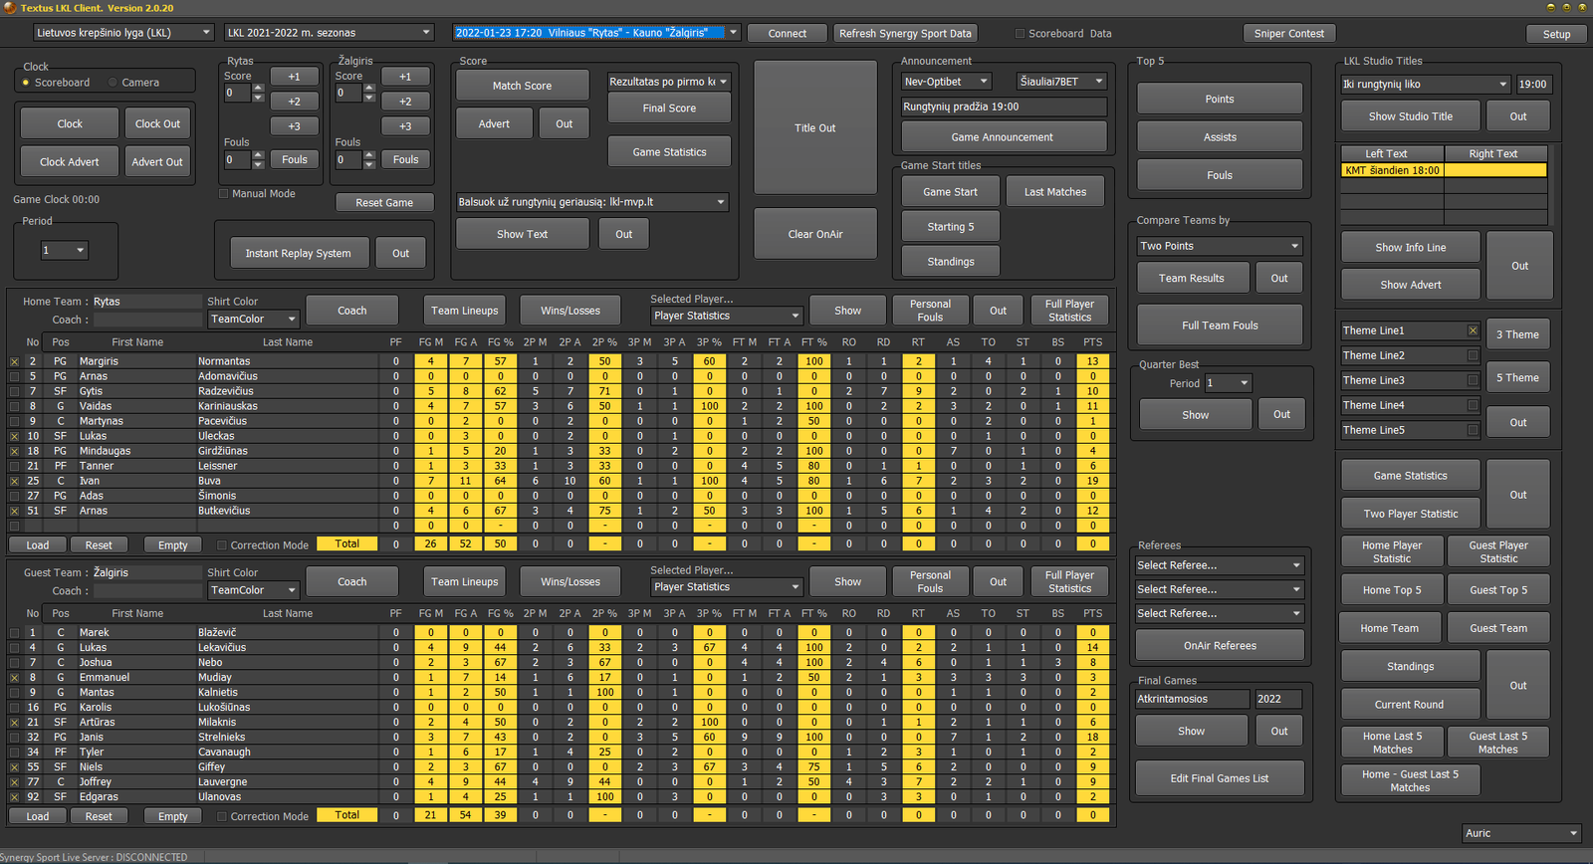Click the OnAir Referees button

click(x=1220, y=646)
